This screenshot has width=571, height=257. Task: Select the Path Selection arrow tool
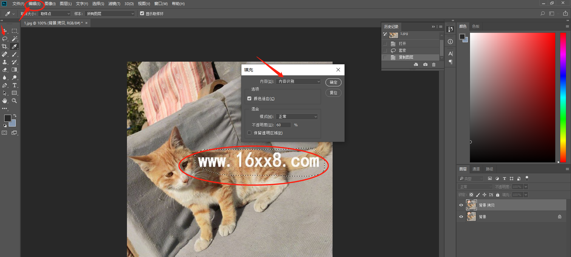(x=5, y=93)
